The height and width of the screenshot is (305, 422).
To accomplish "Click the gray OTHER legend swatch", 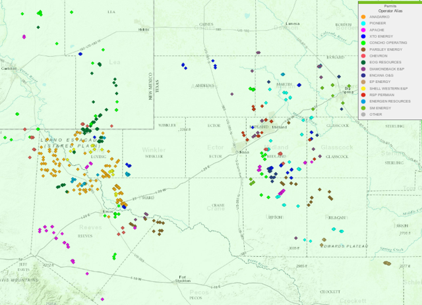I will pyautogui.click(x=363, y=115).
